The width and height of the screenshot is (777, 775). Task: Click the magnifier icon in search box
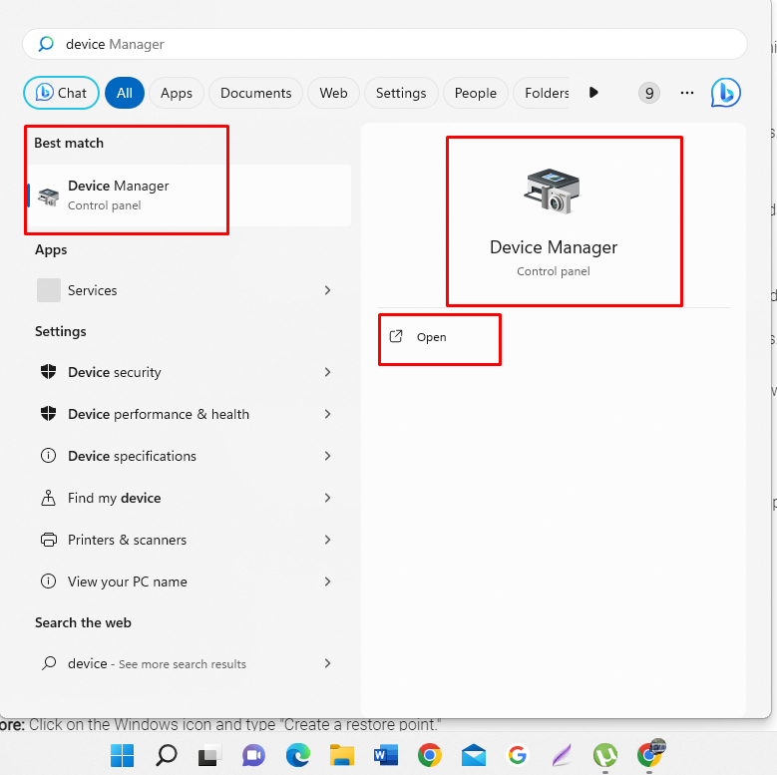(46, 44)
